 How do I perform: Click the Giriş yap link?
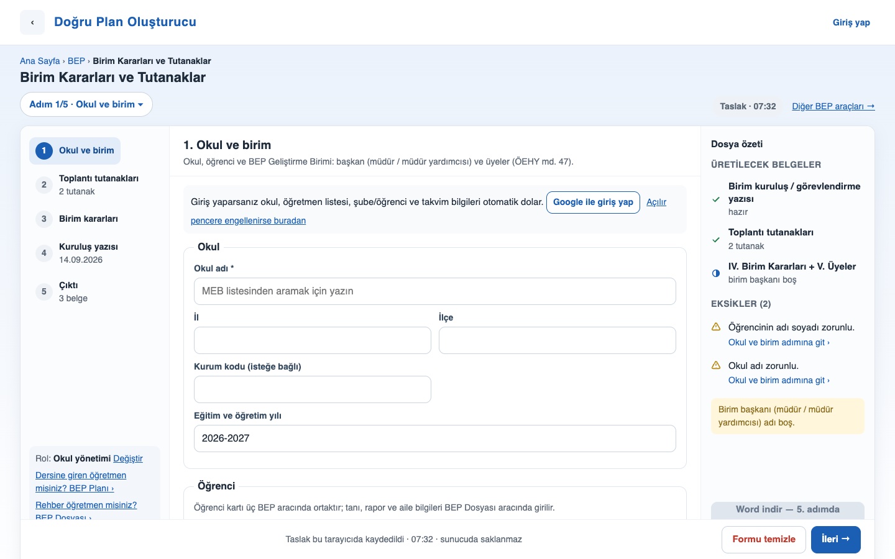851,22
